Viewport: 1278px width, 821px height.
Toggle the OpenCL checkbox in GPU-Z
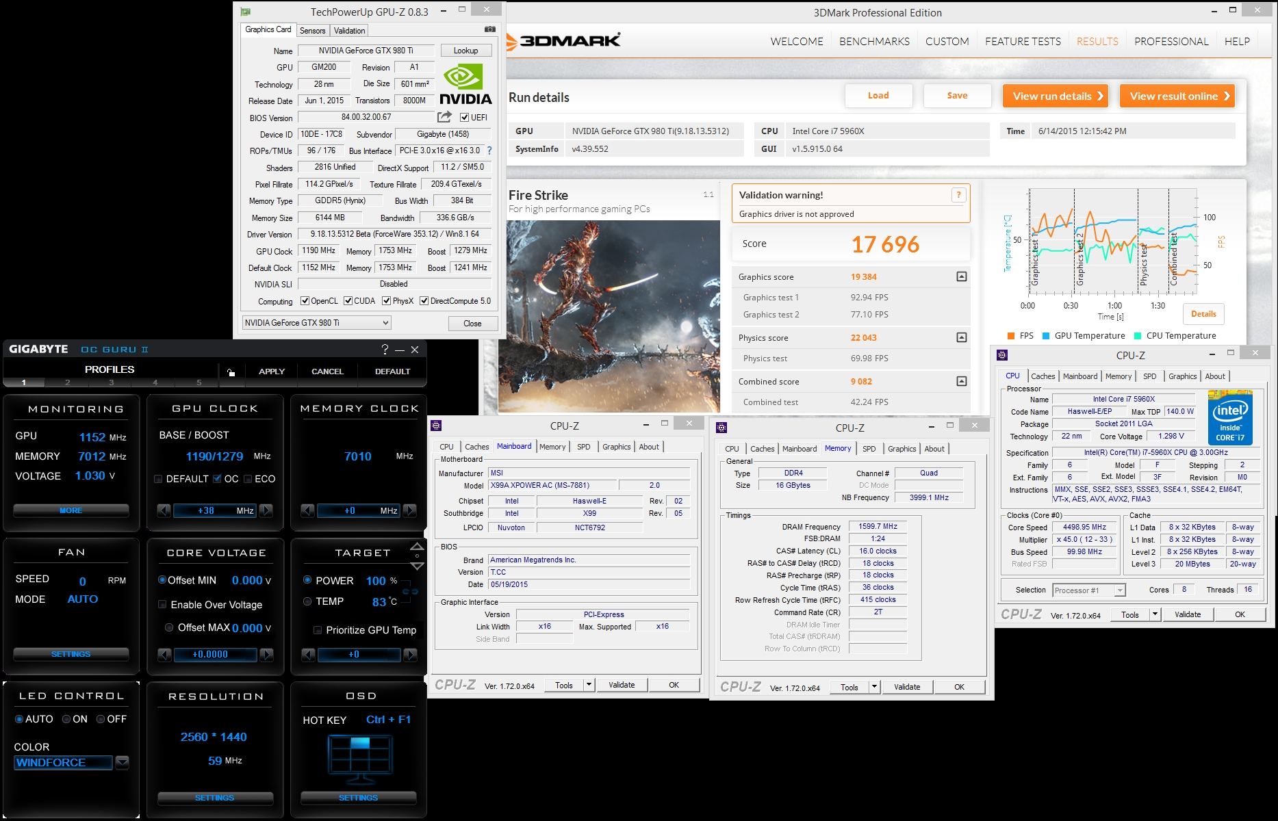click(305, 301)
